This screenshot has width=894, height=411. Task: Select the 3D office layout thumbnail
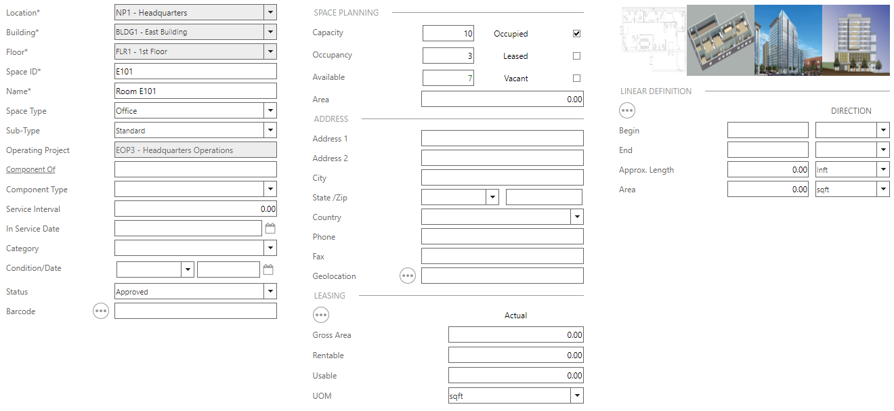pyautogui.click(x=720, y=41)
